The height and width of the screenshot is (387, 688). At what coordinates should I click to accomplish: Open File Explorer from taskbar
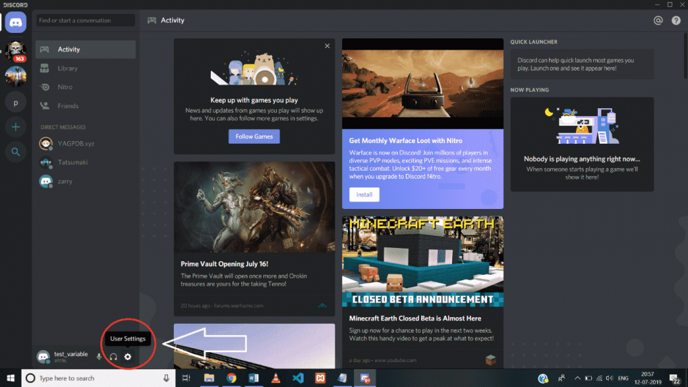click(209, 378)
